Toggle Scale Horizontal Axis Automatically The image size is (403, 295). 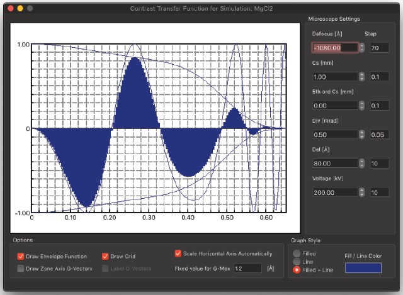tap(178, 253)
